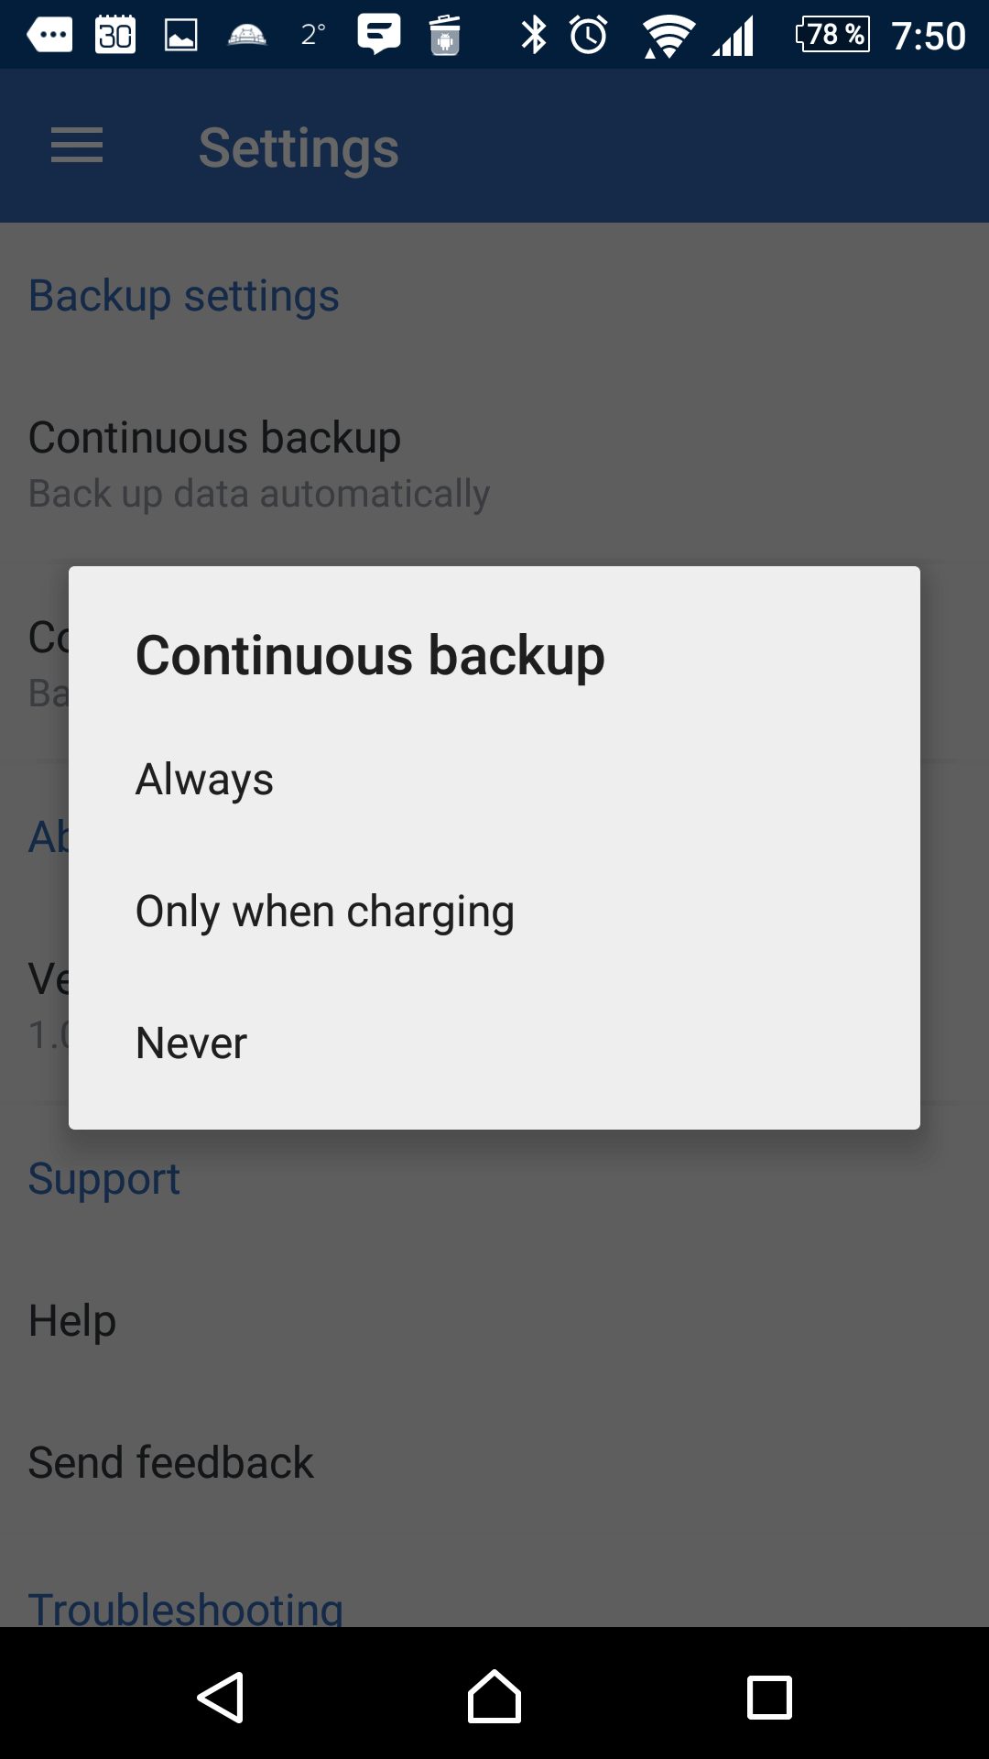The image size is (989, 1759).
Task: Tap the Backup settings header
Action: pyautogui.click(x=183, y=296)
